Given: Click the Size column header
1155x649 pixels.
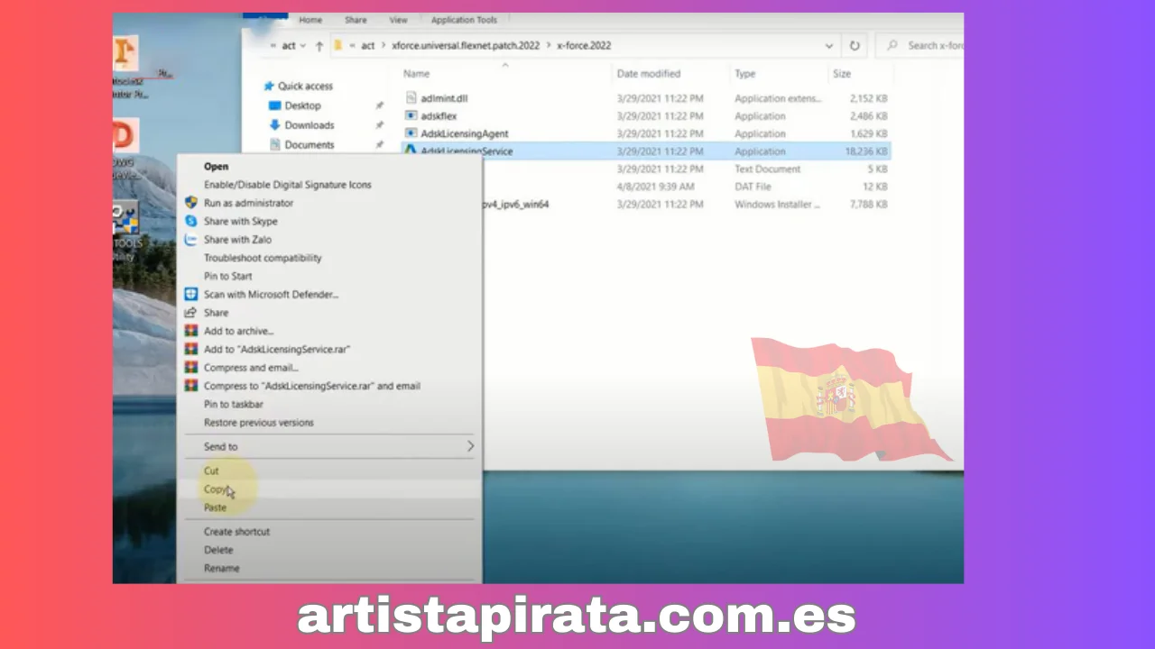Looking at the screenshot, I should click(841, 74).
